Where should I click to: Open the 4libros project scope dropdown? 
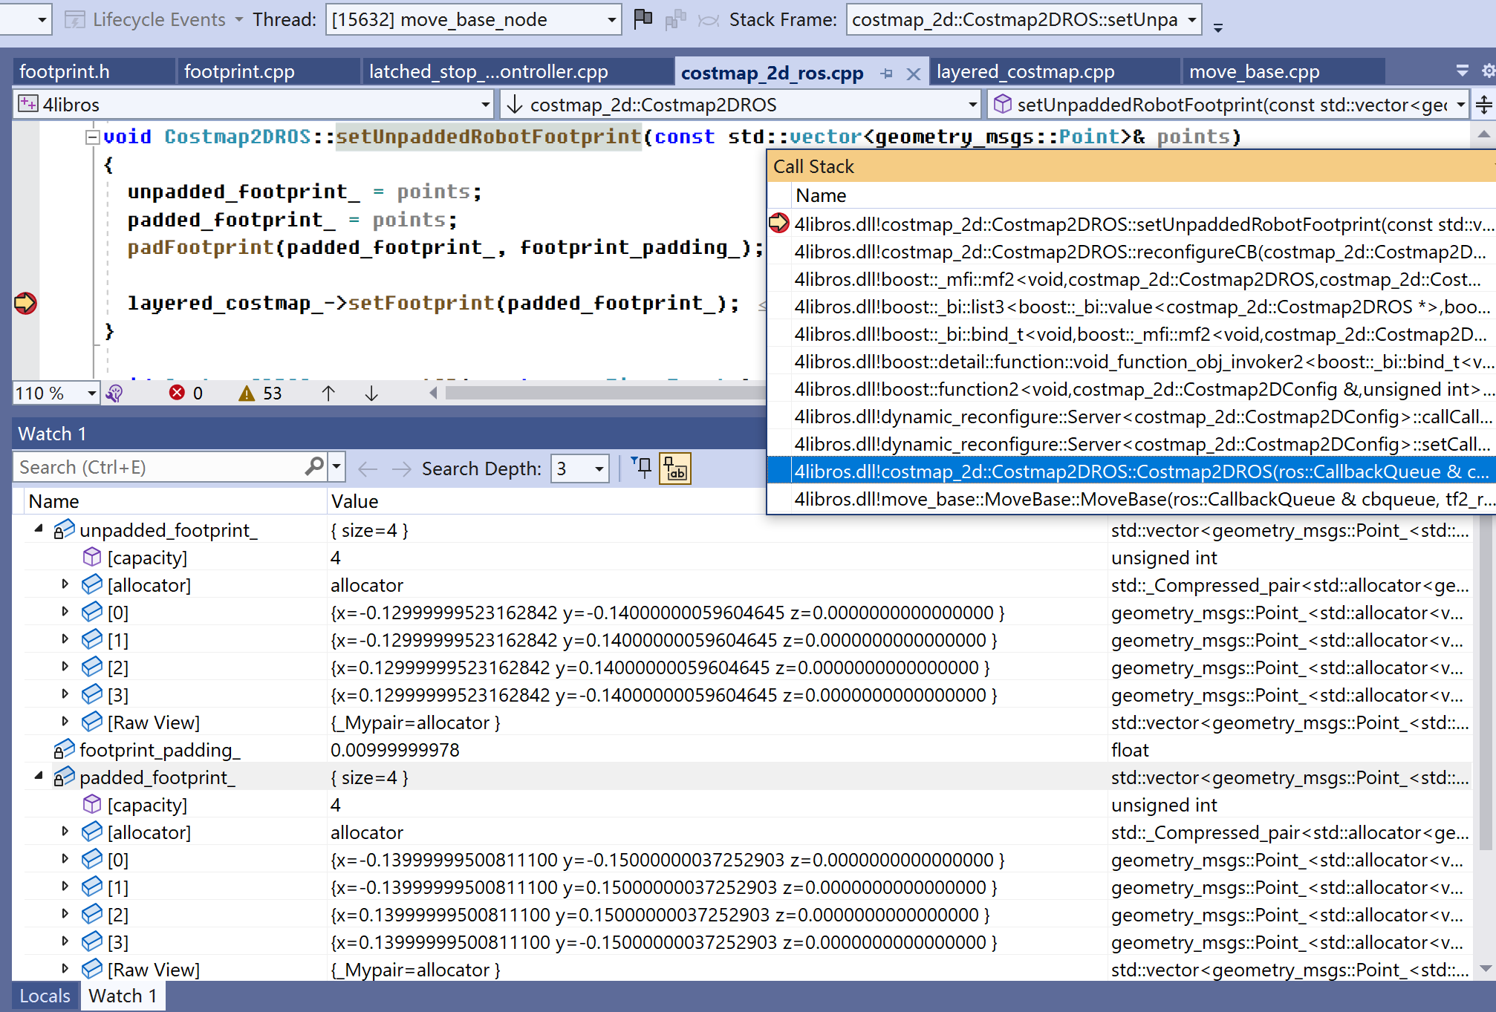click(x=253, y=105)
